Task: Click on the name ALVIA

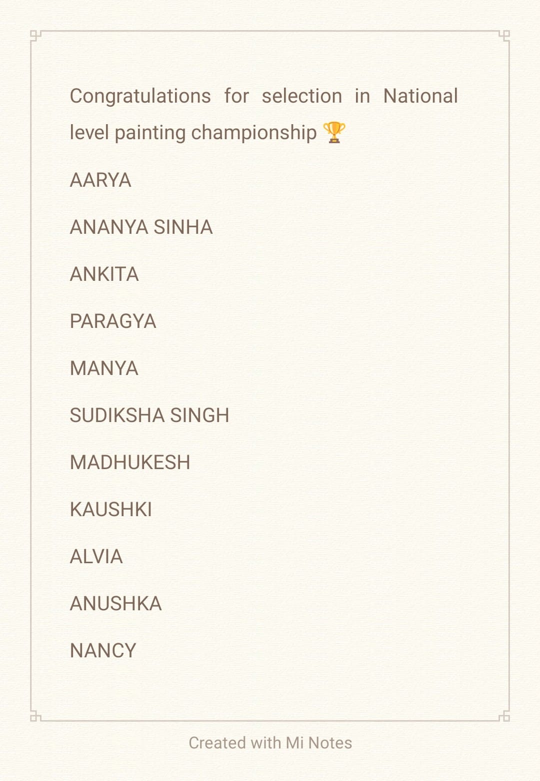Action: click(96, 557)
